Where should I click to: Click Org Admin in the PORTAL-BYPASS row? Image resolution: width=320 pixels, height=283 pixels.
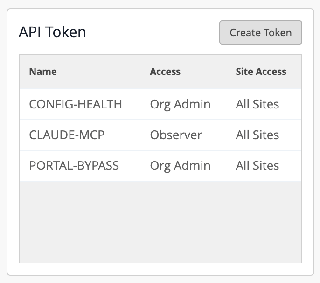[180, 166]
